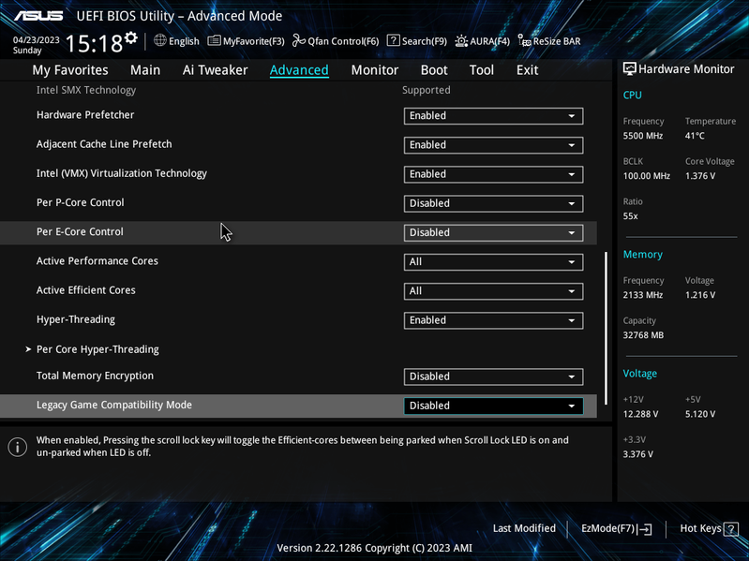Open Active Performance Cores dropdown
The width and height of the screenshot is (749, 561).
tap(493, 262)
